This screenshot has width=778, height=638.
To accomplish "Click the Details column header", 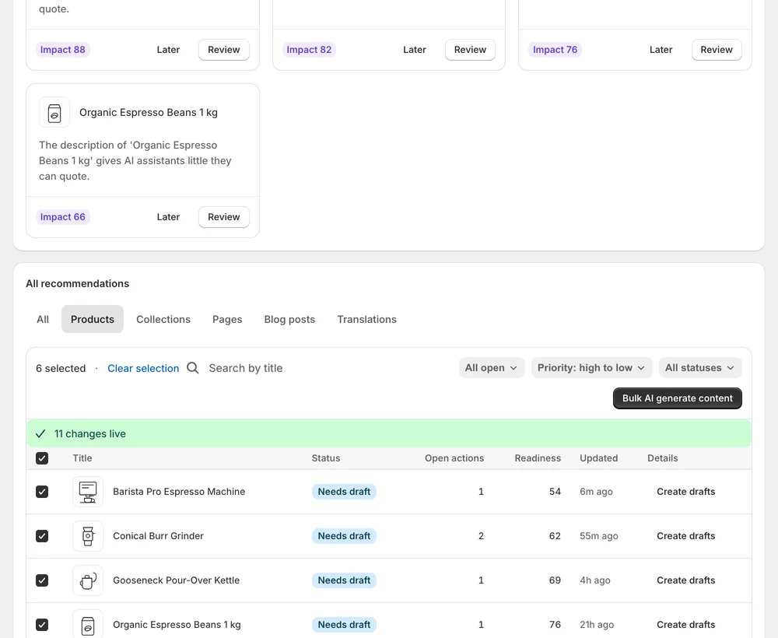I will point(662,458).
